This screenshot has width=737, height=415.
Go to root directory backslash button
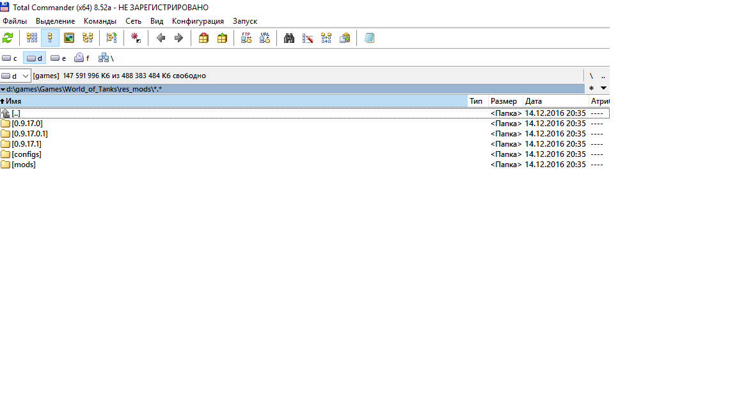591,76
